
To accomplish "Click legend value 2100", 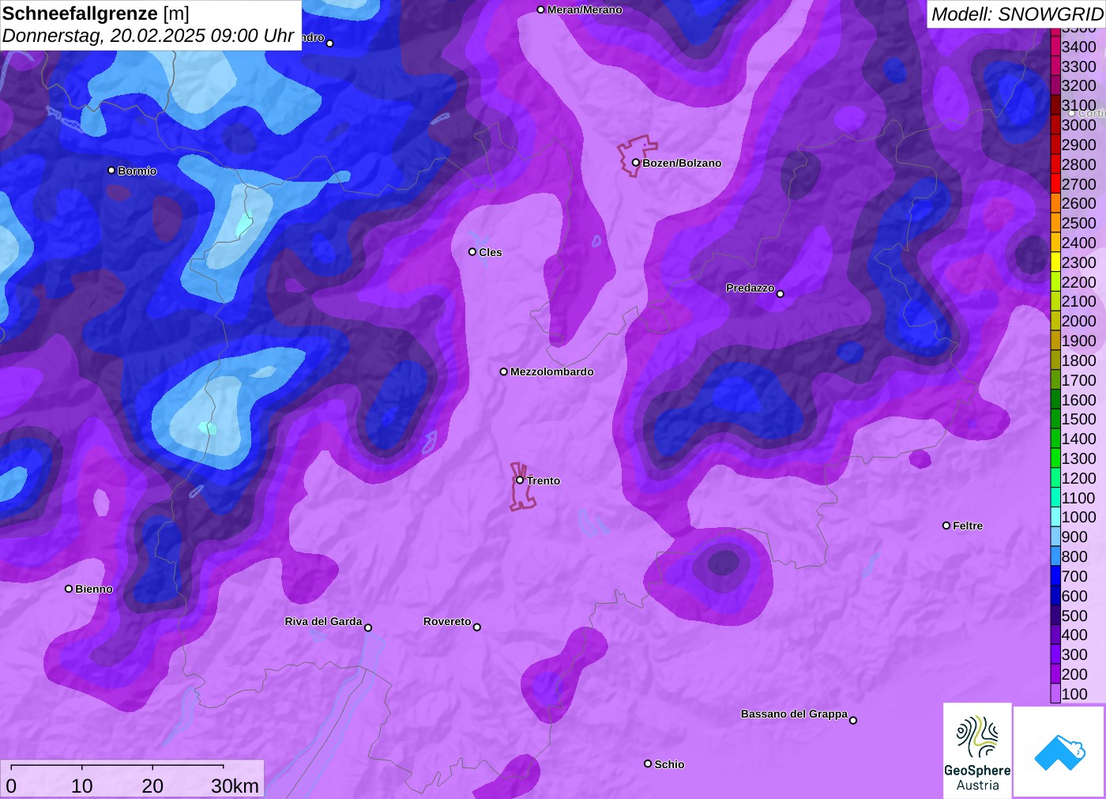I will pyautogui.click(x=1079, y=301).
